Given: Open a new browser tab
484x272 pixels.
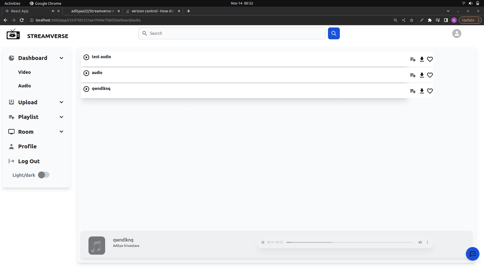Looking at the screenshot, I should [189, 11].
